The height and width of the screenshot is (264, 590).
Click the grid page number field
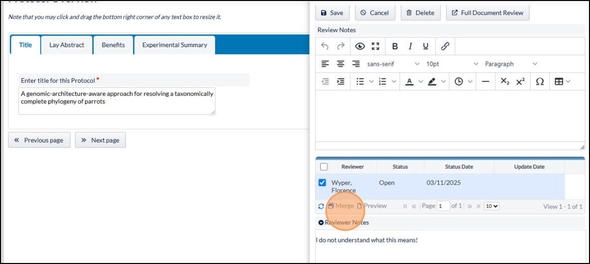coord(443,206)
